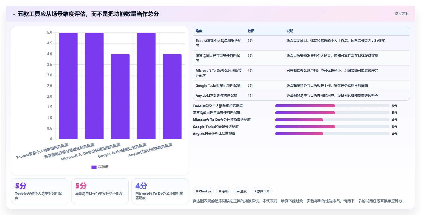Click the Any.do chart bar

tap(172, 97)
